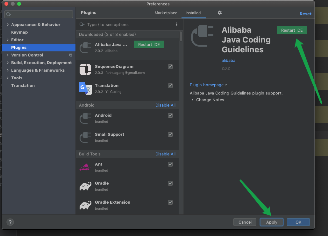Click the Gradle plugin elephant icon
This screenshot has height=236, width=328.
(x=85, y=186)
